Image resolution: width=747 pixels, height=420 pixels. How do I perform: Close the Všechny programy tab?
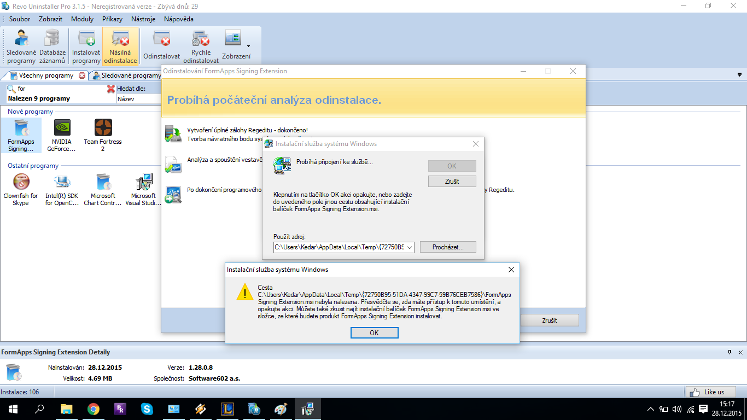coord(82,75)
